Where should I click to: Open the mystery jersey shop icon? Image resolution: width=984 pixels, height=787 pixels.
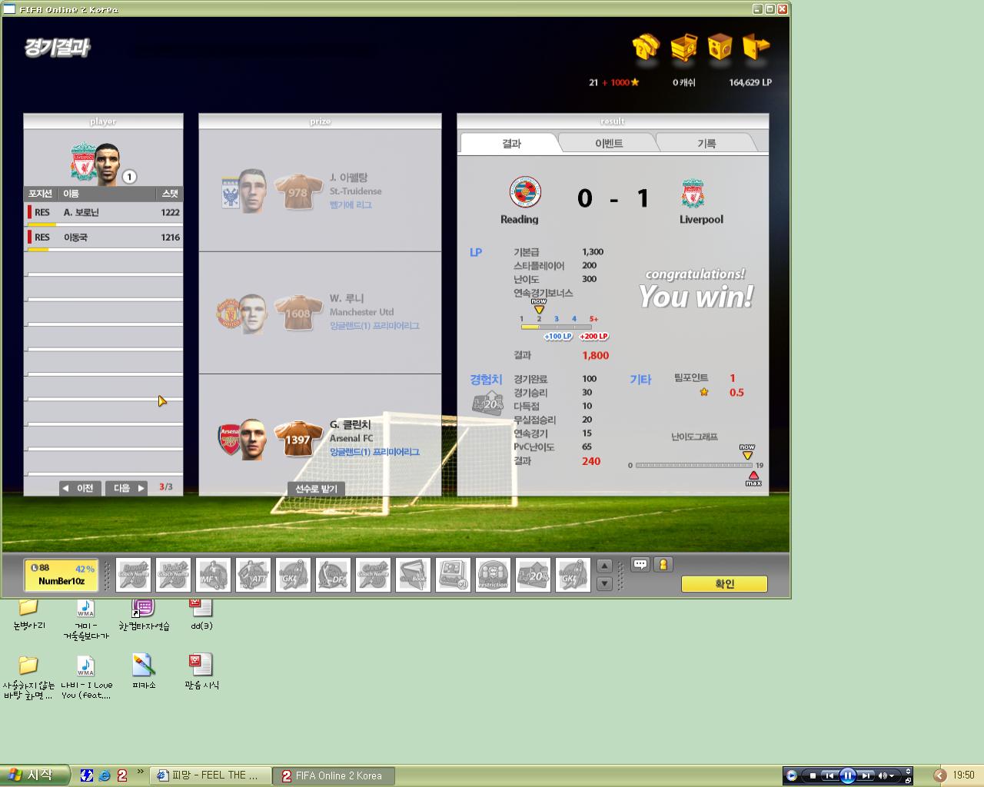pos(646,46)
